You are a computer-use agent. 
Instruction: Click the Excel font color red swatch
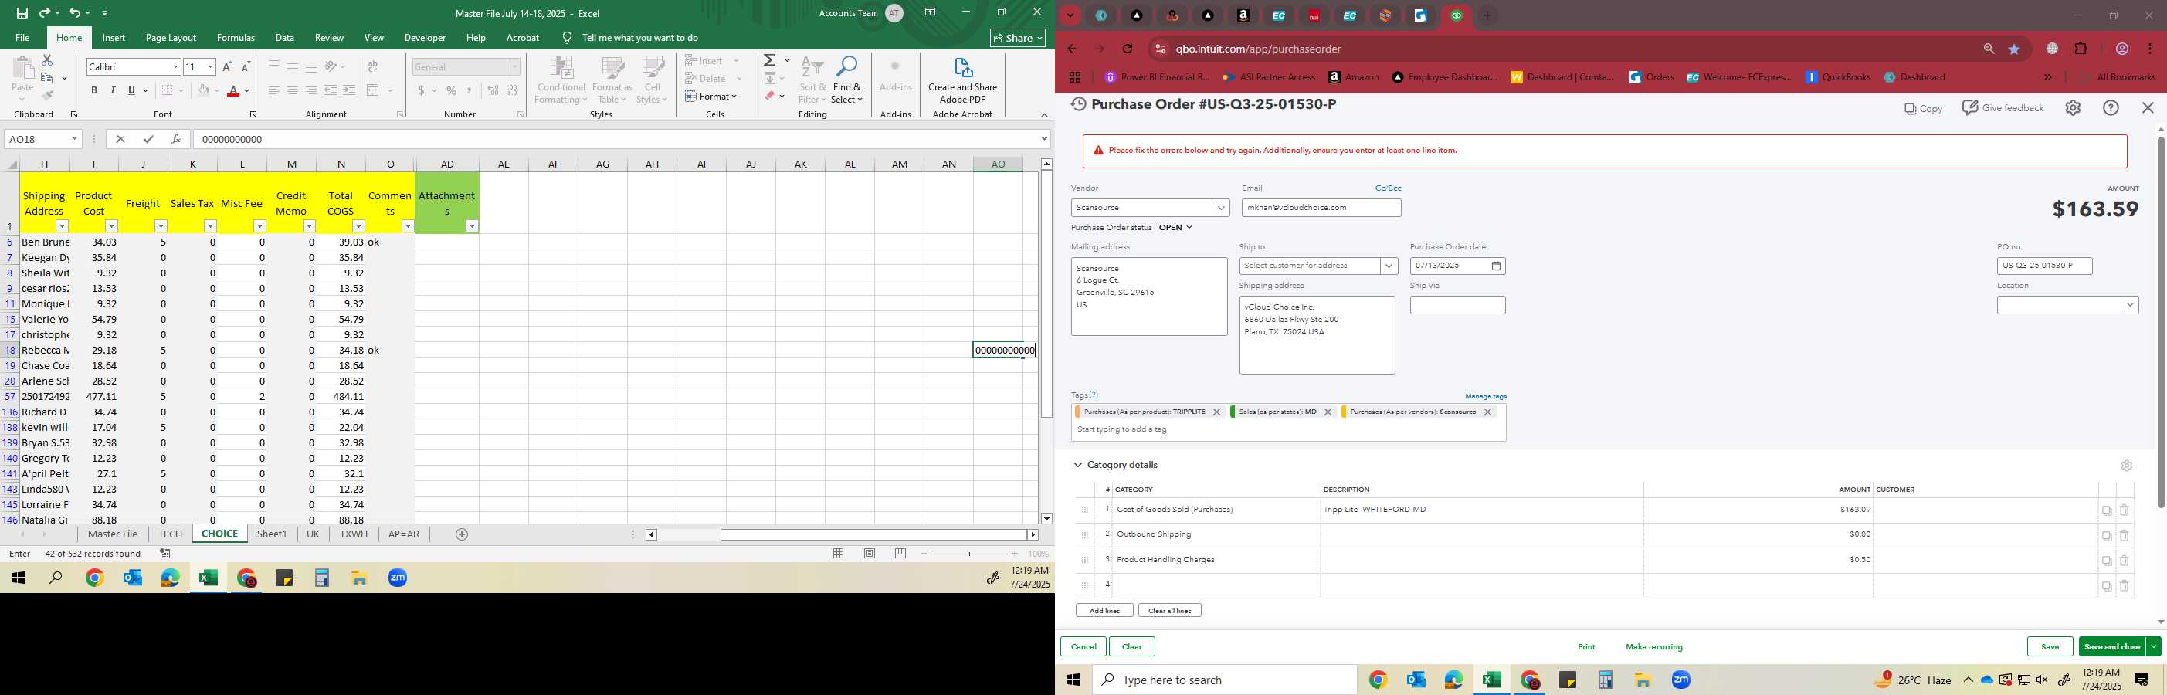pyautogui.click(x=234, y=91)
